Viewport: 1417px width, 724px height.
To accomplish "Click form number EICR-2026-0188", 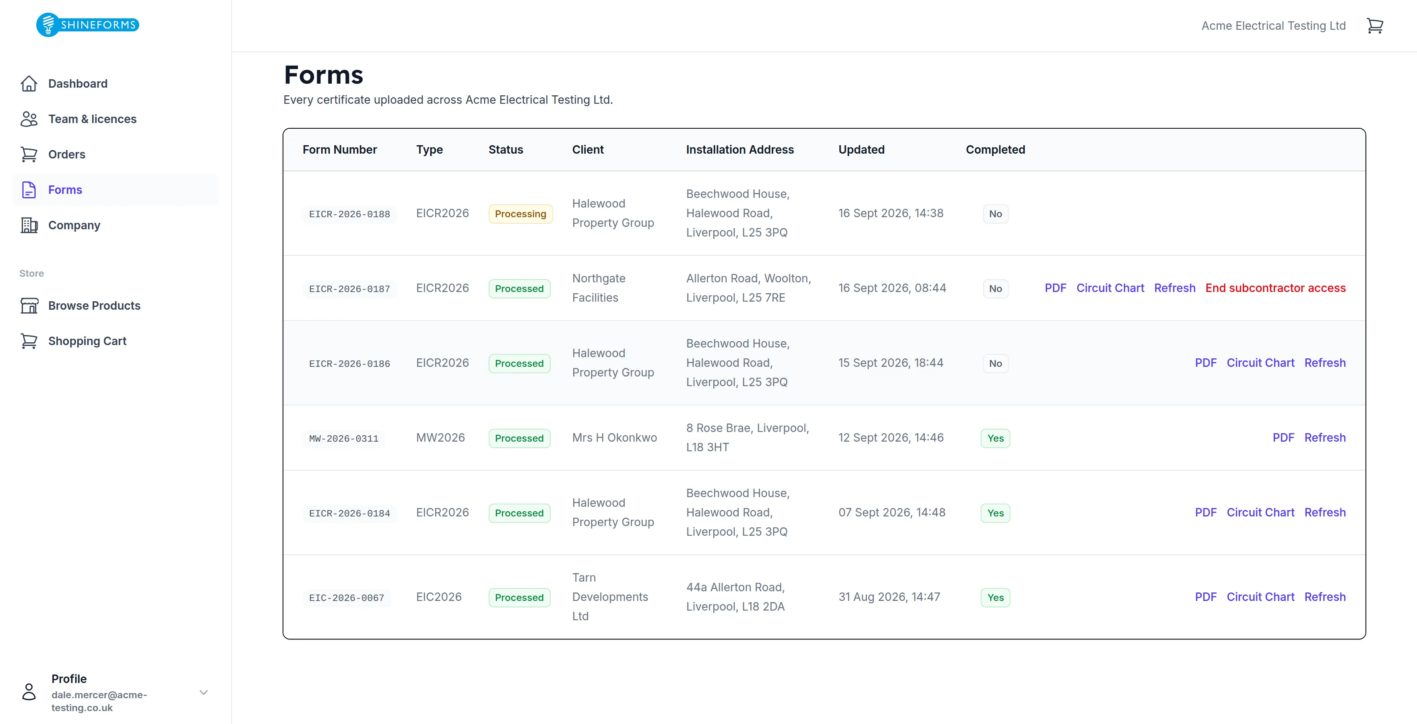I will pos(349,214).
